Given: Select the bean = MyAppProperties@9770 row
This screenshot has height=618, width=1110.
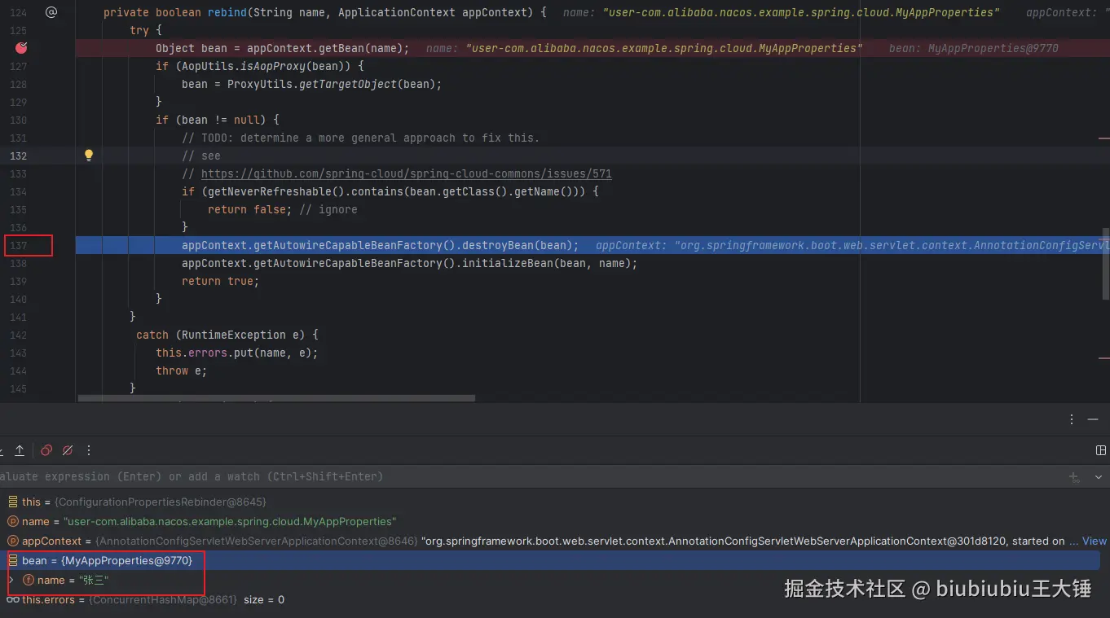Looking at the screenshot, I should tap(550, 560).
